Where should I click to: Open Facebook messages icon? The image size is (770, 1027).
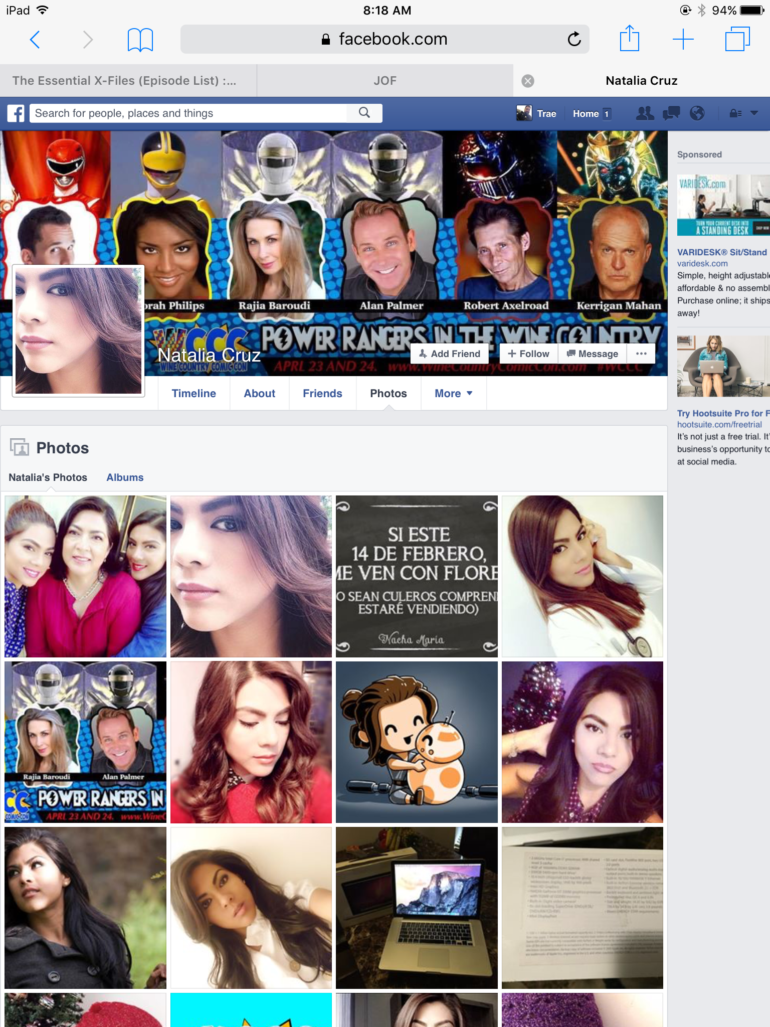tap(671, 113)
